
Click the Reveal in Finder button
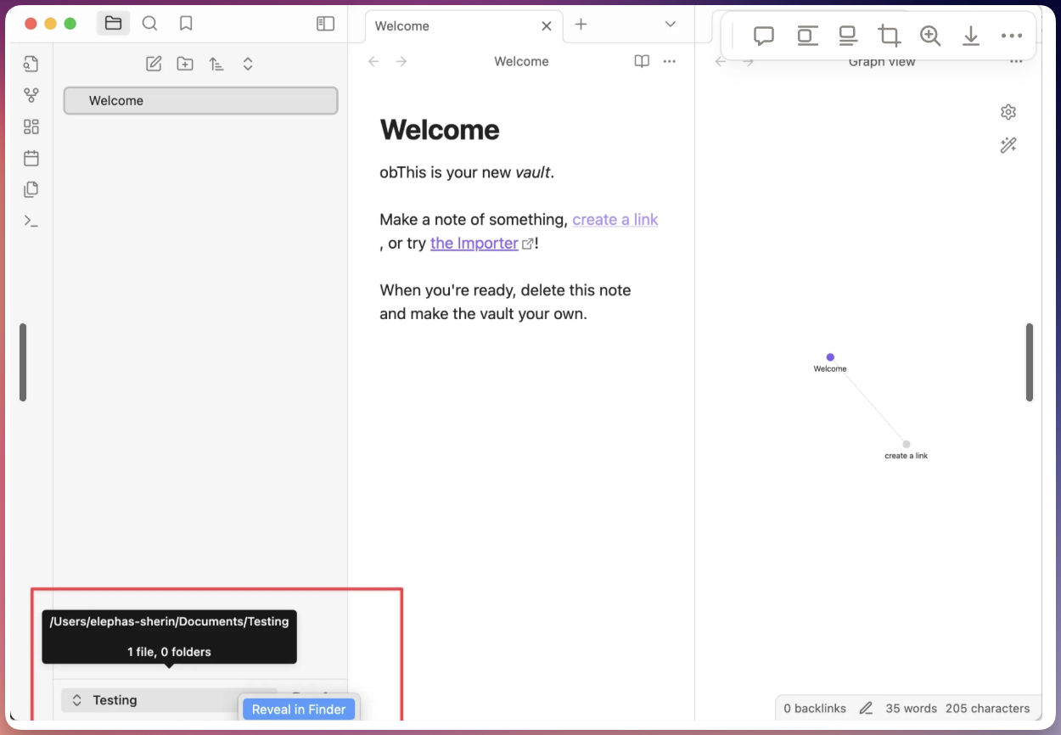pos(299,709)
